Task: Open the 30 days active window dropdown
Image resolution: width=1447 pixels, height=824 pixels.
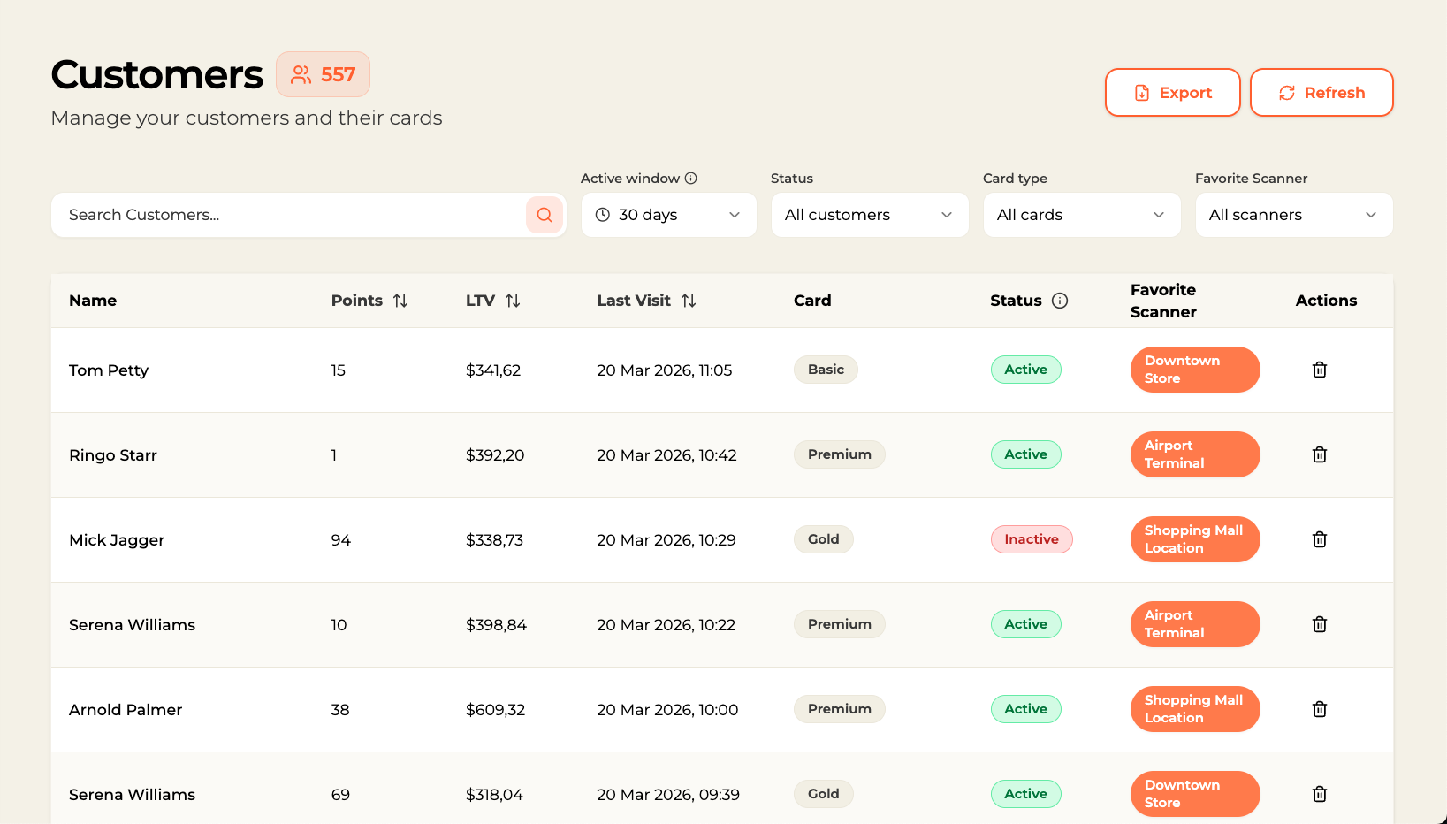Action: pyautogui.click(x=668, y=215)
